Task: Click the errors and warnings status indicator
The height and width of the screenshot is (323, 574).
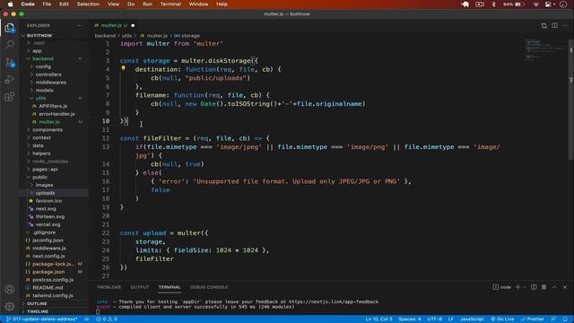Action: [107, 319]
